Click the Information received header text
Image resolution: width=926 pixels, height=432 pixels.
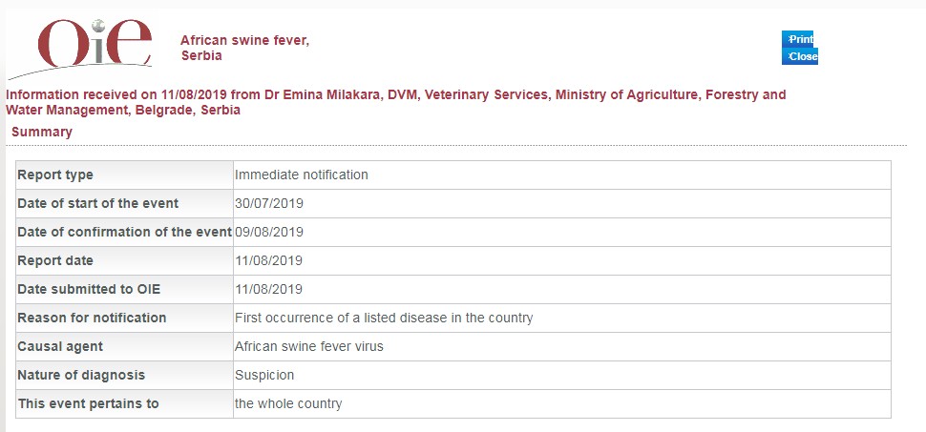[395, 102]
